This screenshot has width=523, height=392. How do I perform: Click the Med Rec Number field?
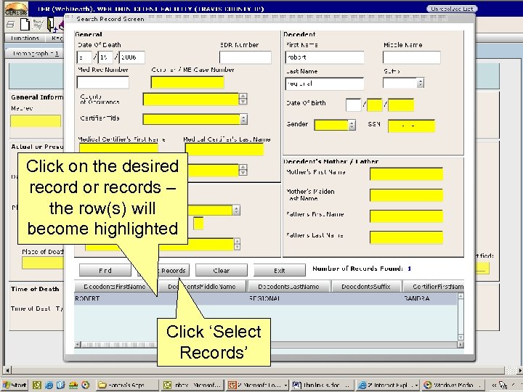coord(102,82)
